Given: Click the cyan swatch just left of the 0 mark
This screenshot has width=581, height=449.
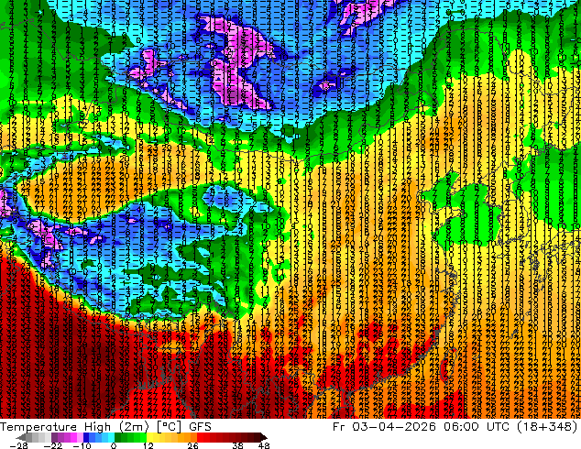Looking at the screenshot, I should [111, 437].
